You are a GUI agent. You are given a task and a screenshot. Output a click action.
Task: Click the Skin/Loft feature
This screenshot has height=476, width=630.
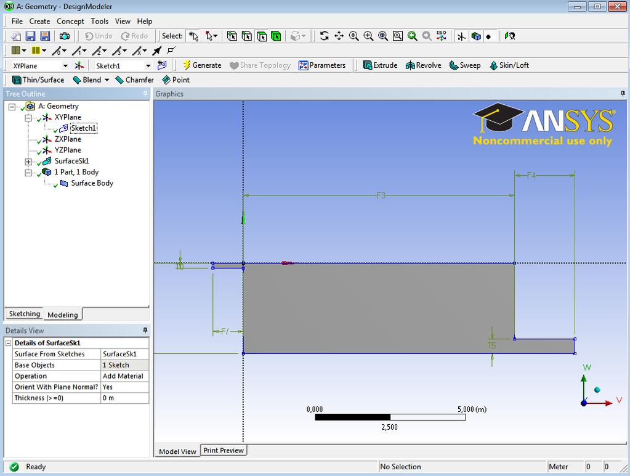coord(509,65)
